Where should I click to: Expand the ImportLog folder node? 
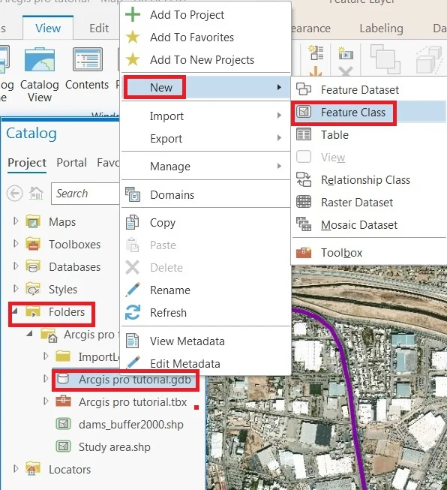coord(46,356)
